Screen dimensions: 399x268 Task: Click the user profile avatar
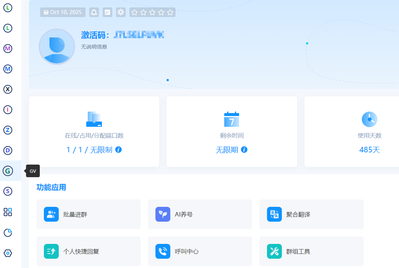(x=57, y=47)
